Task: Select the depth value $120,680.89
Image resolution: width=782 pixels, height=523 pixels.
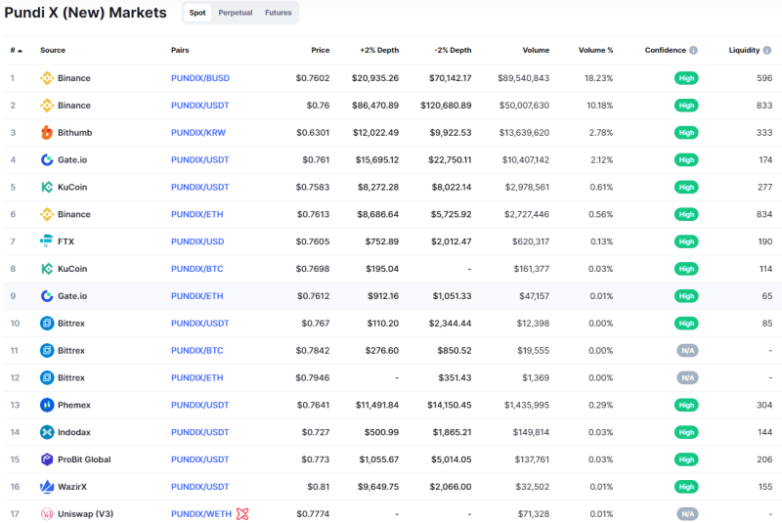Action: [446, 106]
